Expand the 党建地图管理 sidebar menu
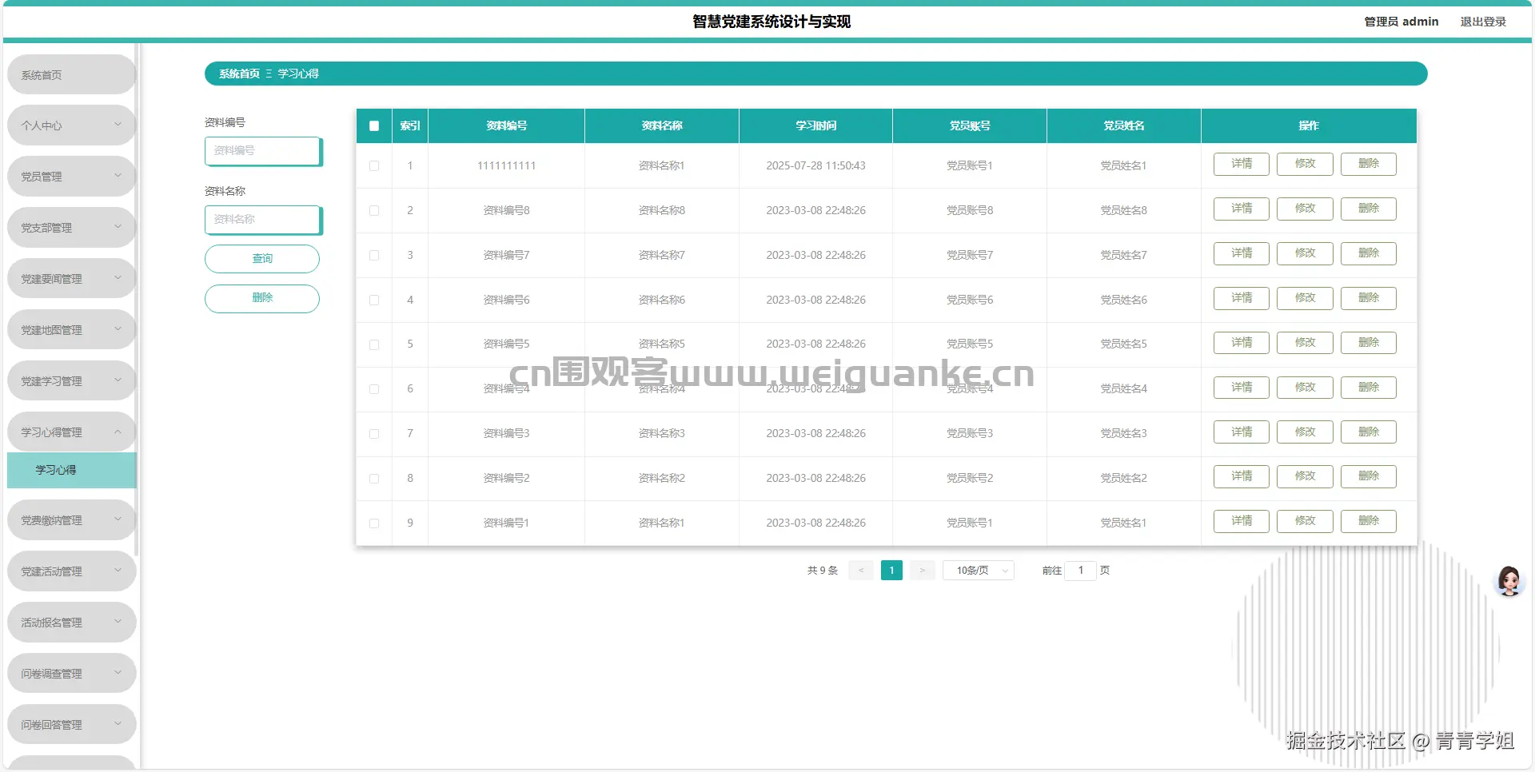1535x772 pixels. point(71,330)
